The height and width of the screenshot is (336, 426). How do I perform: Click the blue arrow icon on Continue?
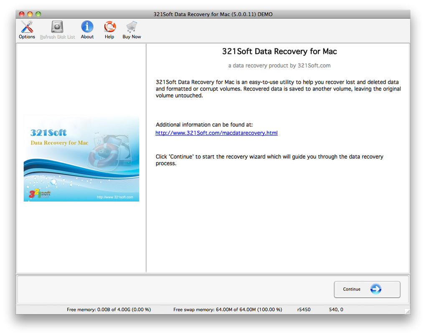[x=375, y=289]
